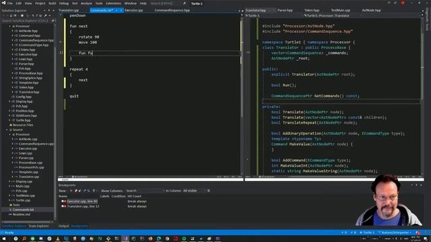Image resolution: width=431 pixels, height=242 pixels.
Task: Open the In Column All visible dropdown
Action: 194,191
